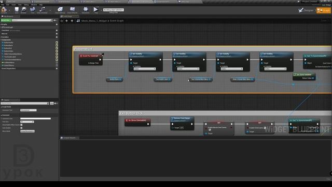
Task: Open the Details property matrix grid icon
Action: click(x=52, y=103)
